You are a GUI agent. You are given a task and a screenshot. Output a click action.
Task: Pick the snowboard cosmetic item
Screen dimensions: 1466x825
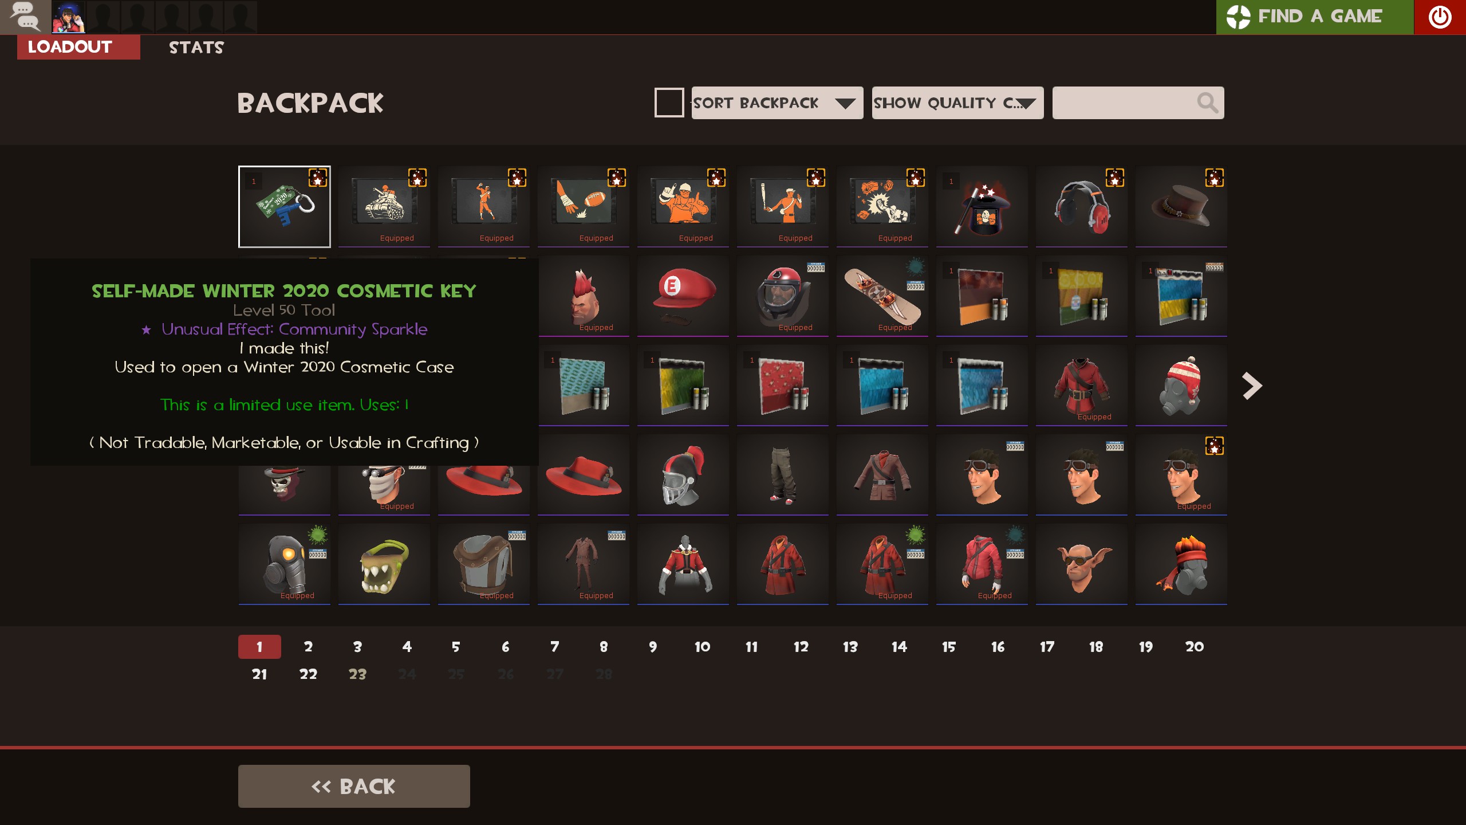click(x=882, y=296)
